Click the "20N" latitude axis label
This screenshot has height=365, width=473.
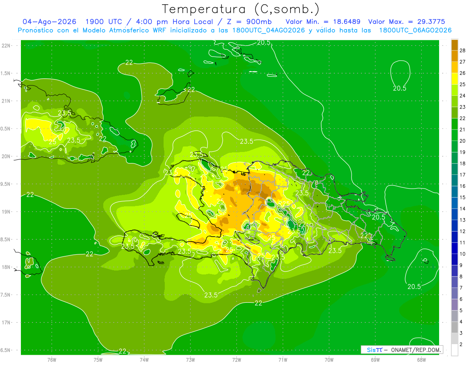(6, 156)
